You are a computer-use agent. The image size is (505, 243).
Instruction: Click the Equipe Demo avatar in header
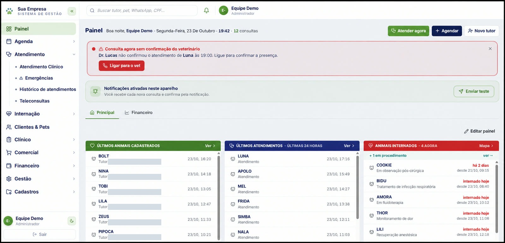click(223, 10)
